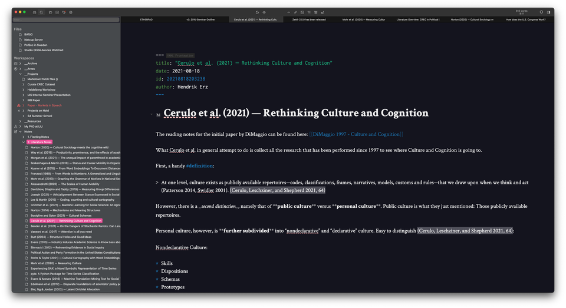The image size is (566, 308).
Task: Open preferences with the cog toolbar icon
Action: [x=71, y=12]
